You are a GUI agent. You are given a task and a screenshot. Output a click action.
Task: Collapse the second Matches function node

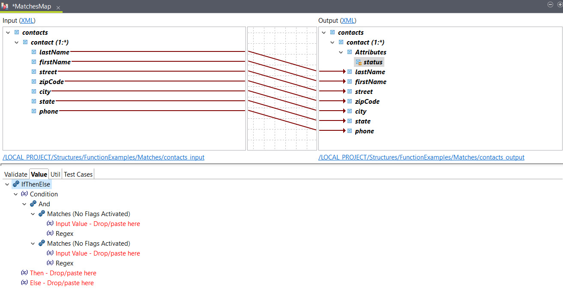click(x=33, y=243)
